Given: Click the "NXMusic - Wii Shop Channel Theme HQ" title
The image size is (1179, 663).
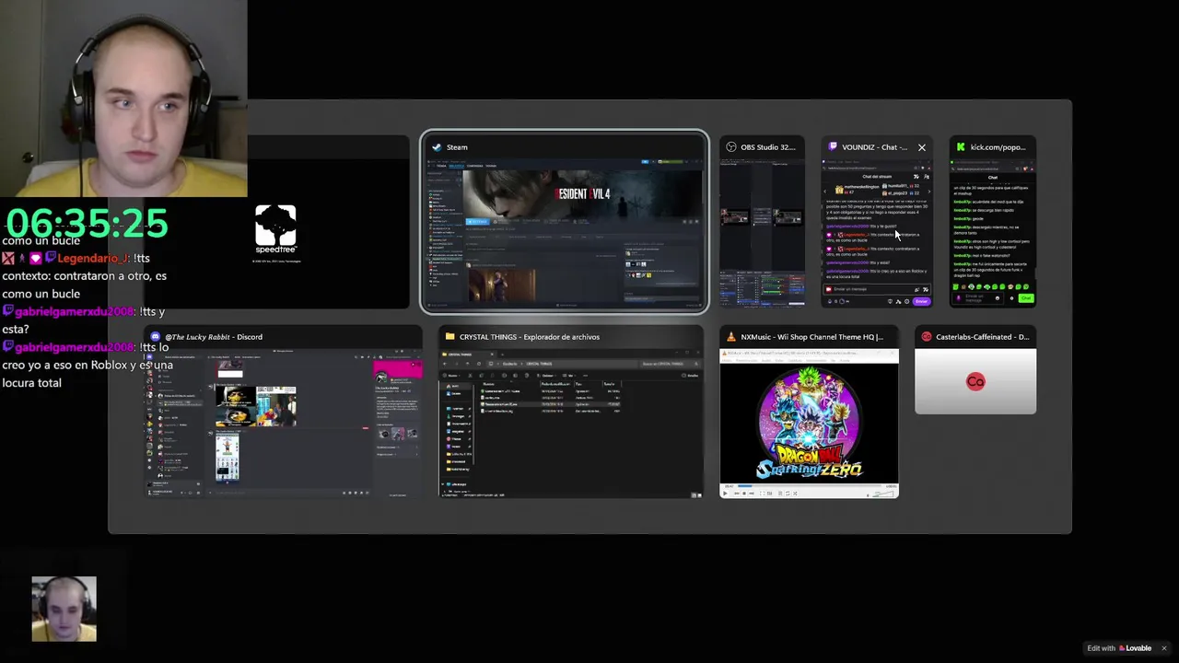Looking at the screenshot, I should (x=811, y=337).
